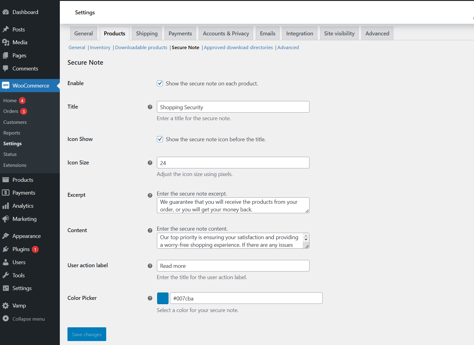Open the Inventory subsection link
Image resolution: width=474 pixels, height=345 pixels.
(100, 48)
